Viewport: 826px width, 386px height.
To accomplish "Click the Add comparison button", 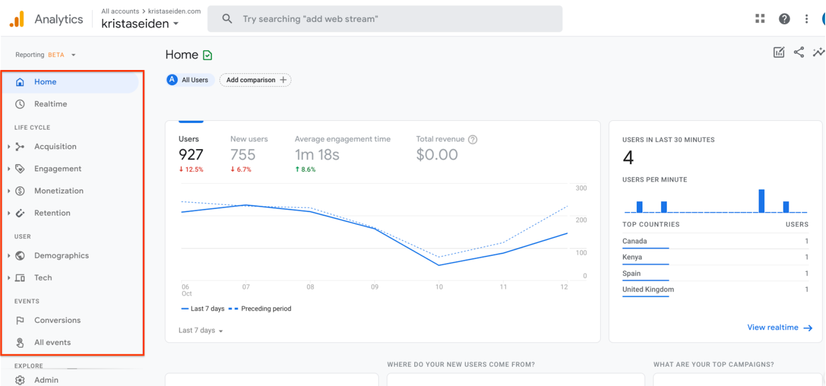I will click(x=256, y=80).
